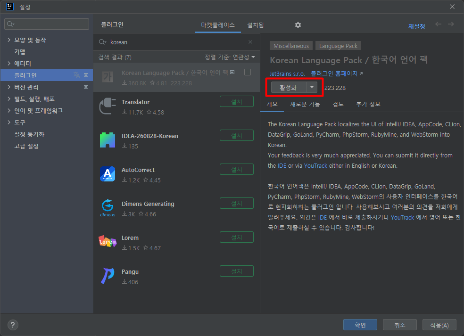
Task: Click the 적용(A) button
Action: pos(439,325)
